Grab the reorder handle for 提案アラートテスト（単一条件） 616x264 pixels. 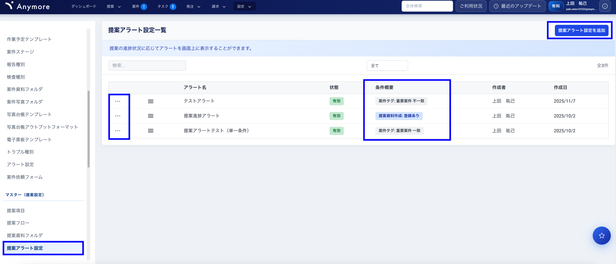click(x=151, y=131)
